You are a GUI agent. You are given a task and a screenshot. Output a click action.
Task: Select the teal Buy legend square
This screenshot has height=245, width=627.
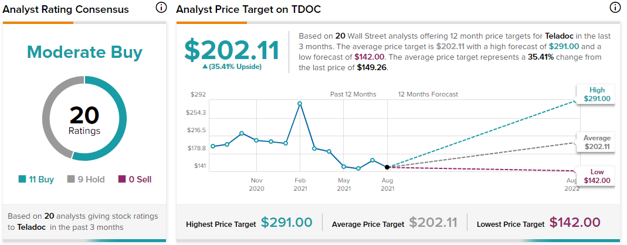[22, 180]
